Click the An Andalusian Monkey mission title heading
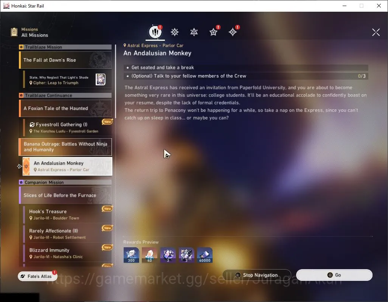388x302 pixels. click(157, 53)
